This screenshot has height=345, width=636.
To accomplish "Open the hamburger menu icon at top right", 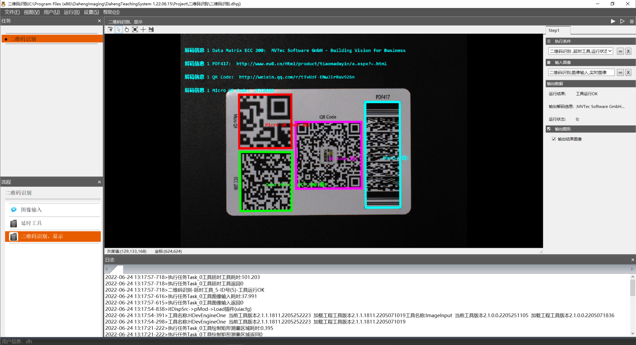I will coord(632,21).
